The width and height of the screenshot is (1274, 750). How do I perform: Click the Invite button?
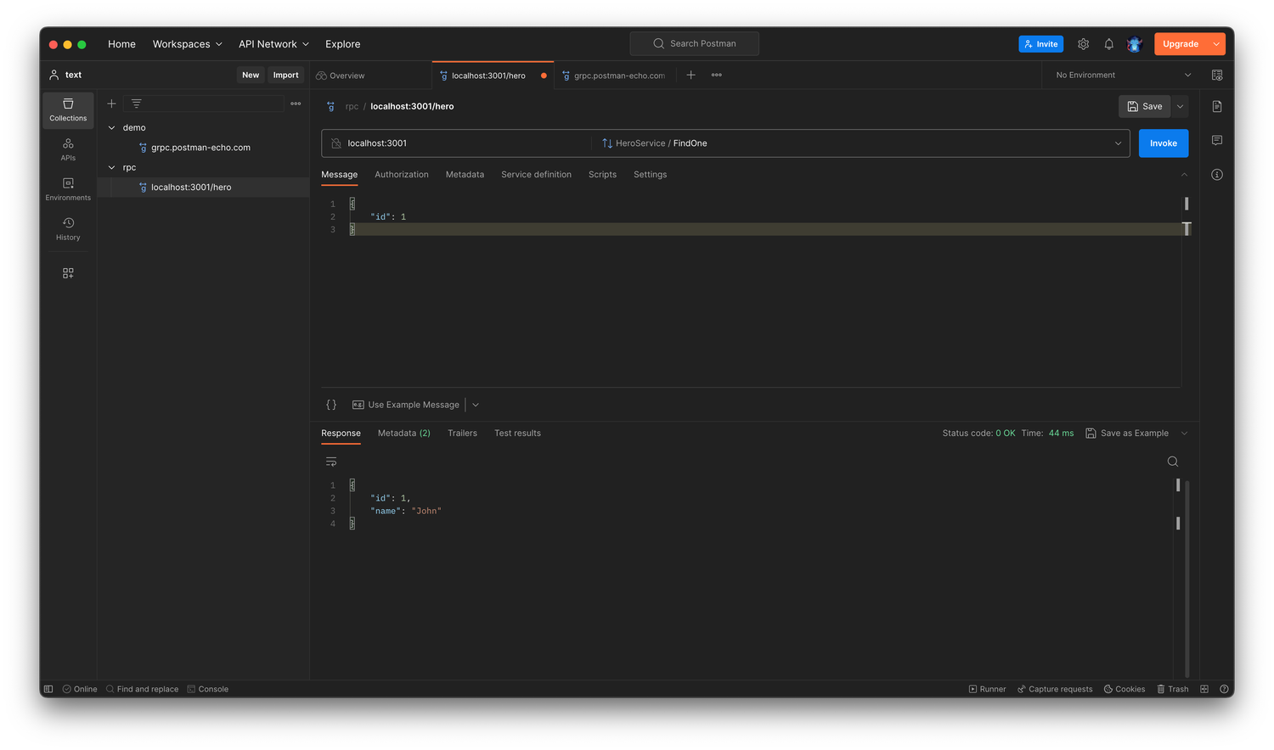(x=1040, y=44)
